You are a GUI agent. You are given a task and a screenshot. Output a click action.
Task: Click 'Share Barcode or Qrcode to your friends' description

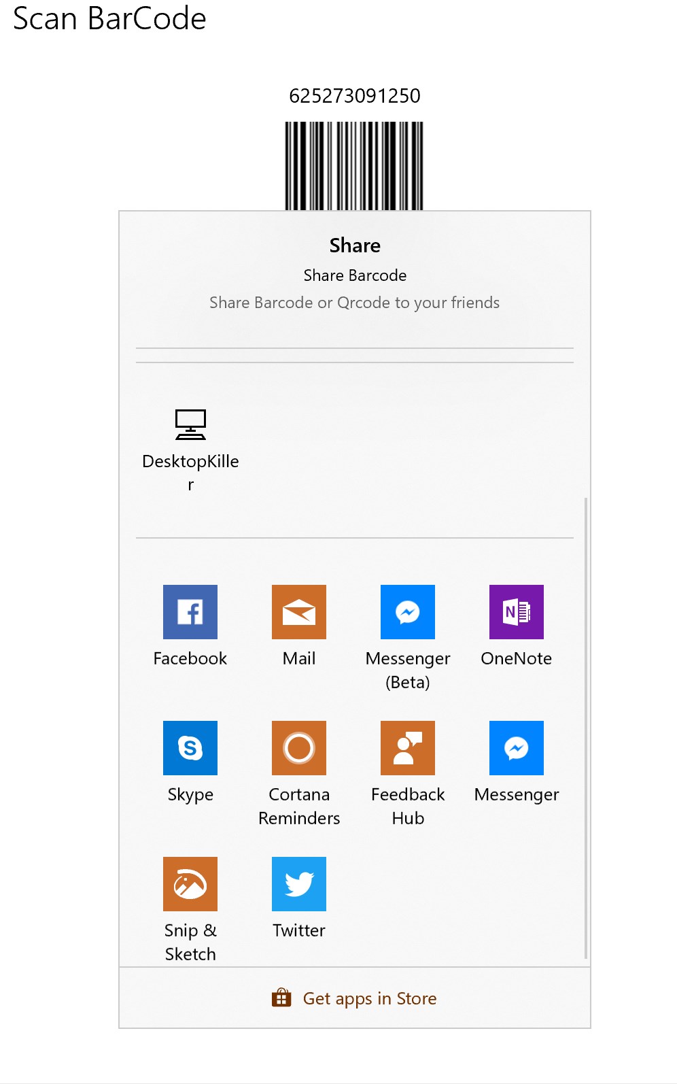tap(354, 303)
